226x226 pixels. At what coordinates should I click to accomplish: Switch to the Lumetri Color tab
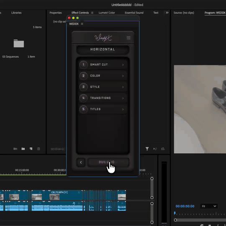tap(107, 13)
